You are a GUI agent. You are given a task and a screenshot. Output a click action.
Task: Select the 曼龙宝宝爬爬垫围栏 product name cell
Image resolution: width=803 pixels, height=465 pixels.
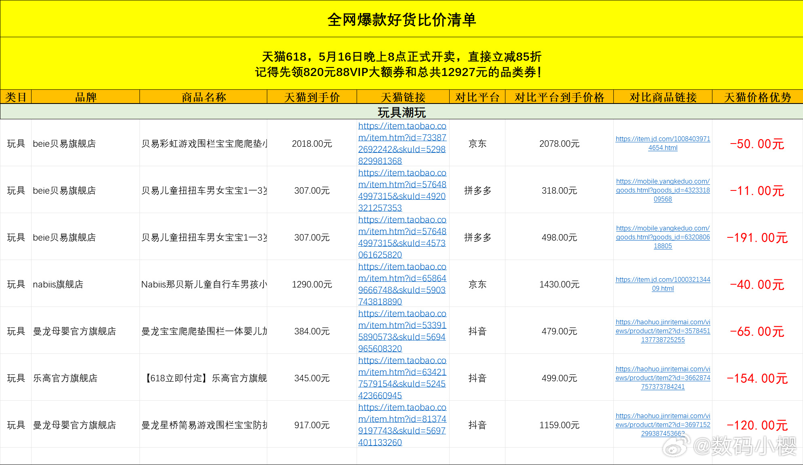pyautogui.click(x=203, y=331)
